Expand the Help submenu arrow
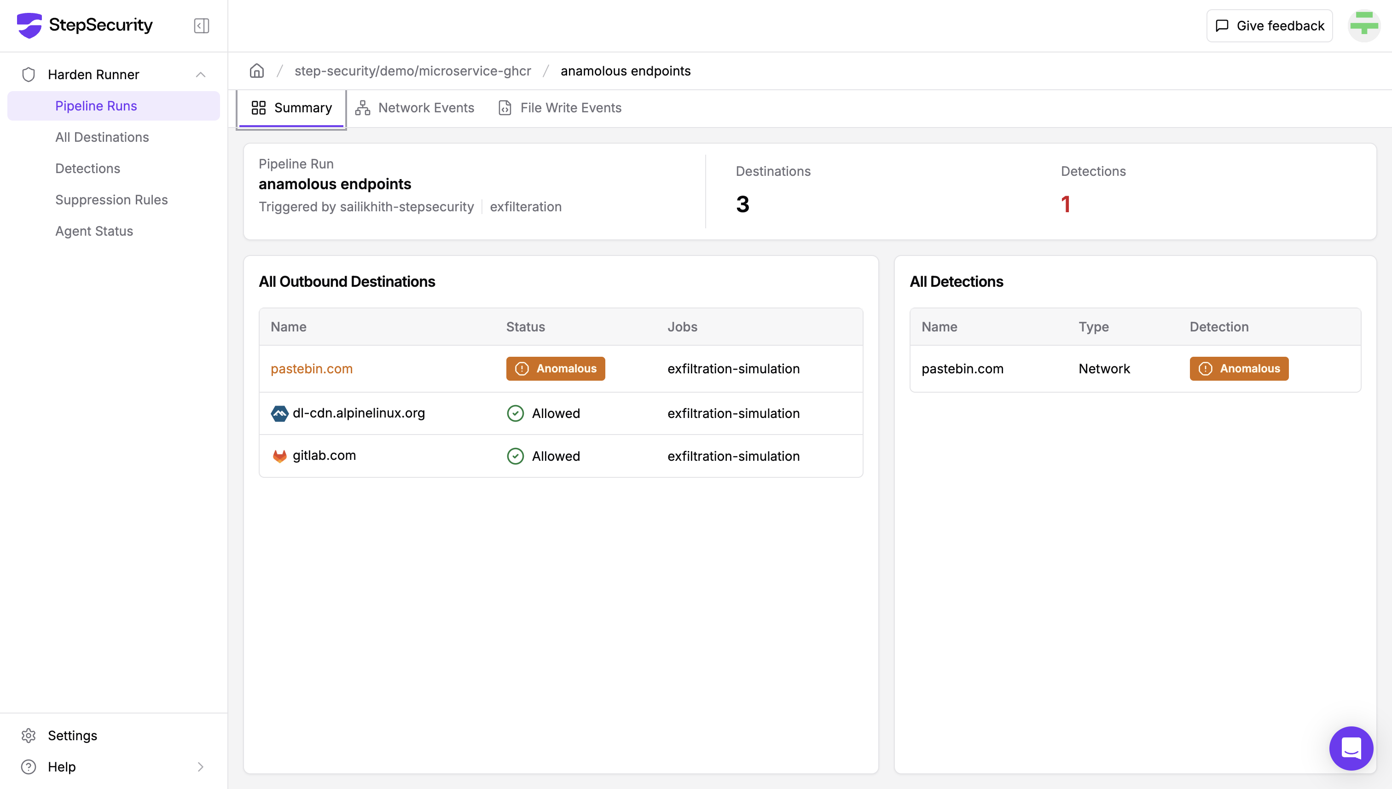 tap(201, 767)
